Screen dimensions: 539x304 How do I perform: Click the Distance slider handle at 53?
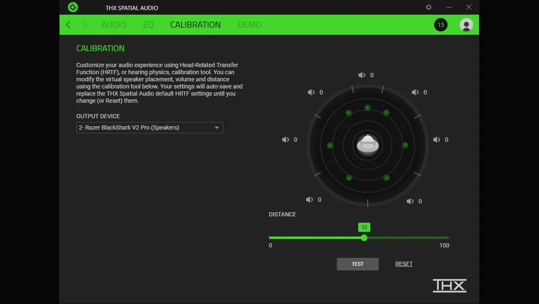click(x=364, y=238)
